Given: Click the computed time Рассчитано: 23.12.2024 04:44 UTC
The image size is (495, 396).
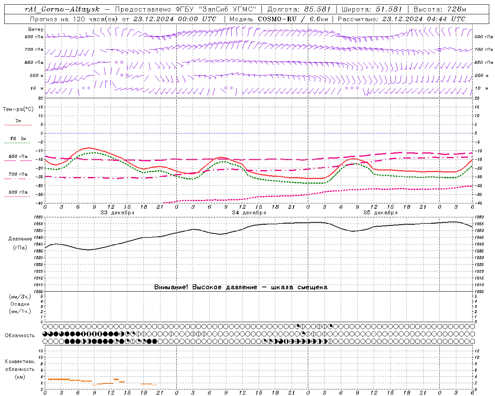Looking at the screenshot, I should pos(401,19).
